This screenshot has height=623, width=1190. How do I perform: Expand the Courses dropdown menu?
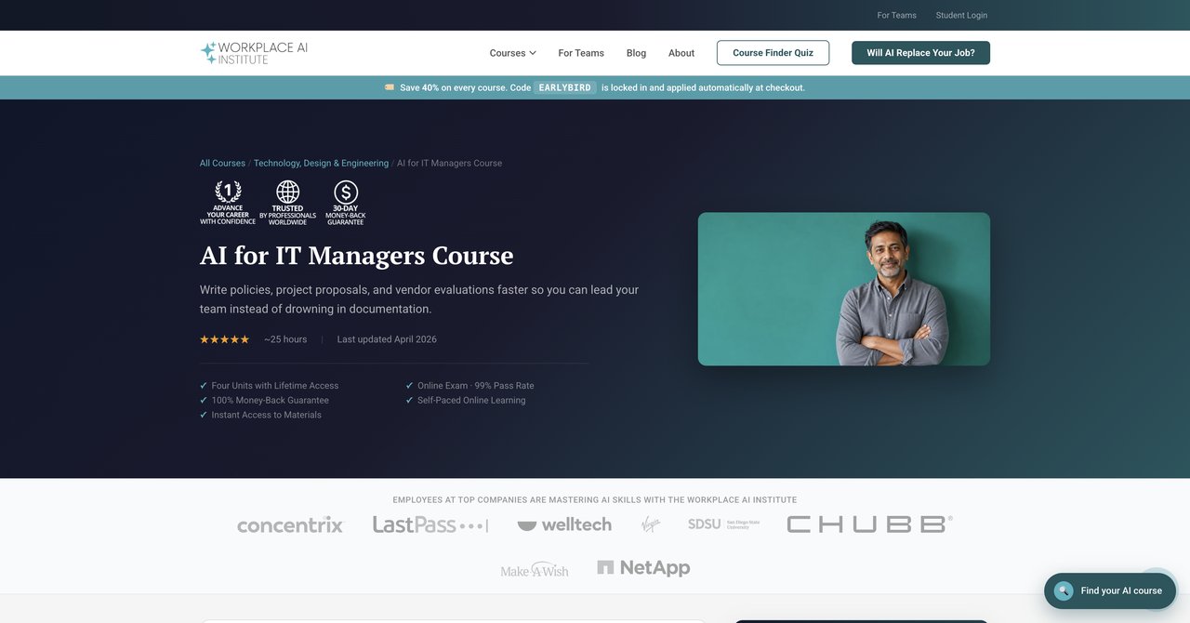pyautogui.click(x=513, y=53)
